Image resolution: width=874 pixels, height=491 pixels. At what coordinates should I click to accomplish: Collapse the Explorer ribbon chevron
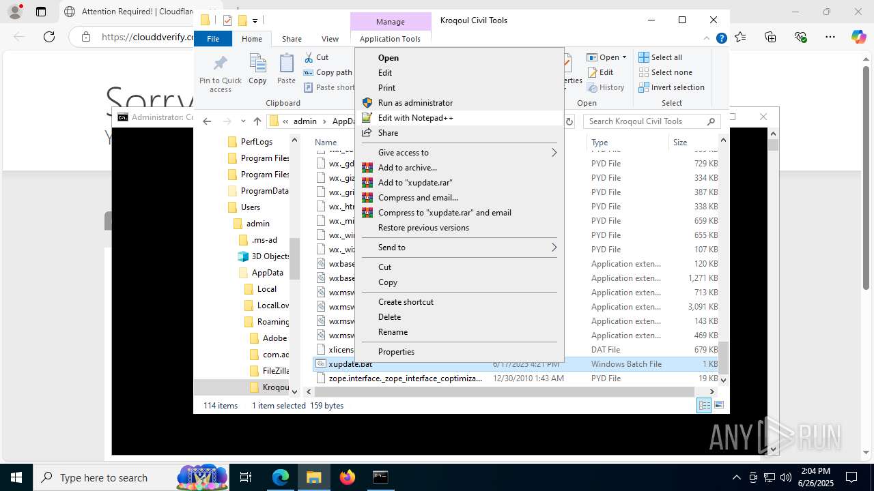[707, 39]
